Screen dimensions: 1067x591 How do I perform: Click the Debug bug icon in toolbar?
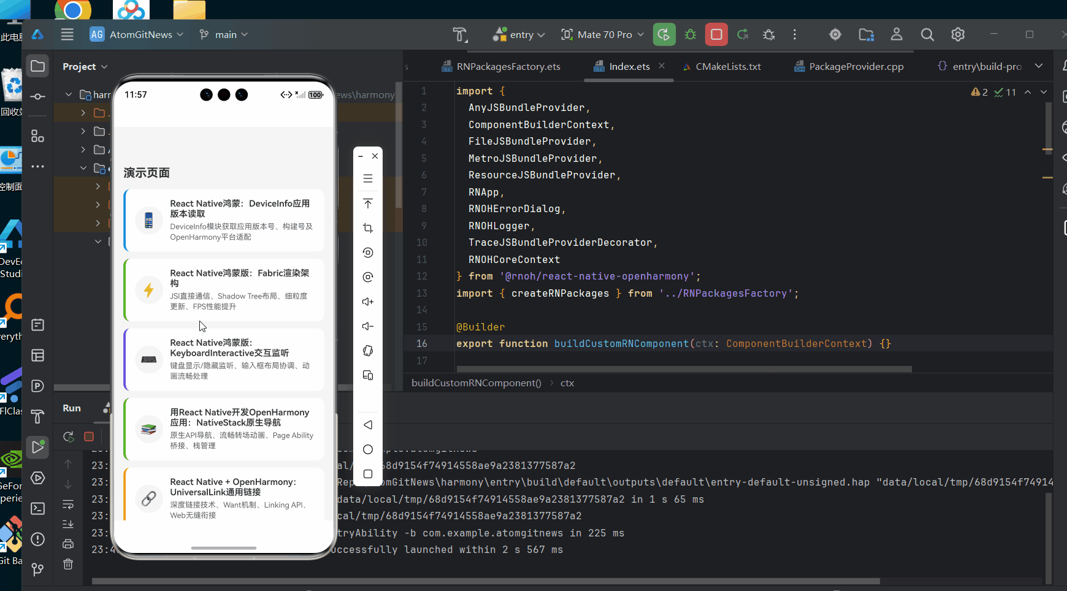(690, 35)
